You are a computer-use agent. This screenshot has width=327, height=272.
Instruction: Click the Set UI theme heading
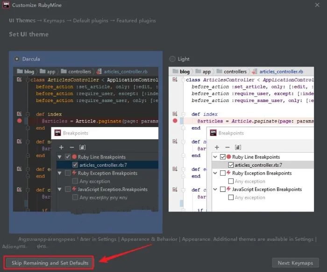pyautogui.click(x=28, y=34)
